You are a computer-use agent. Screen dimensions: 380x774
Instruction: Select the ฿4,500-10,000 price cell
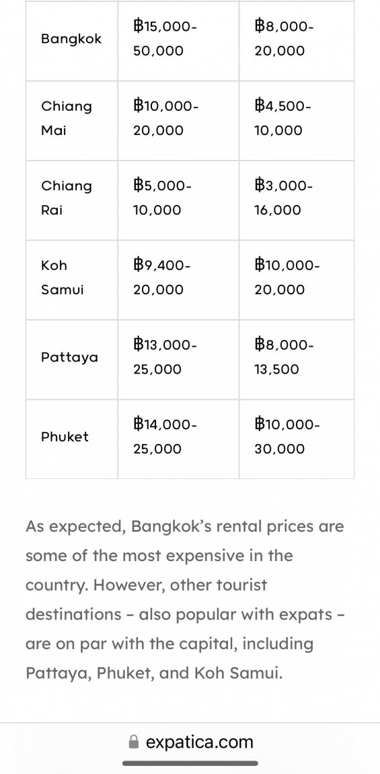[x=297, y=120]
